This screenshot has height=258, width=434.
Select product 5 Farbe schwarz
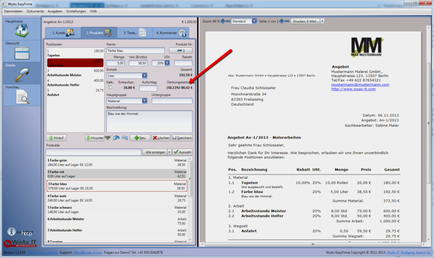click(x=117, y=210)
